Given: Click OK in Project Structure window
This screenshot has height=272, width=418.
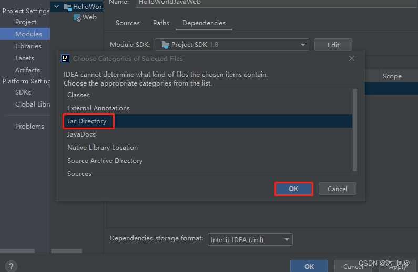Looking at the screenshot, I should coord(309,266).
